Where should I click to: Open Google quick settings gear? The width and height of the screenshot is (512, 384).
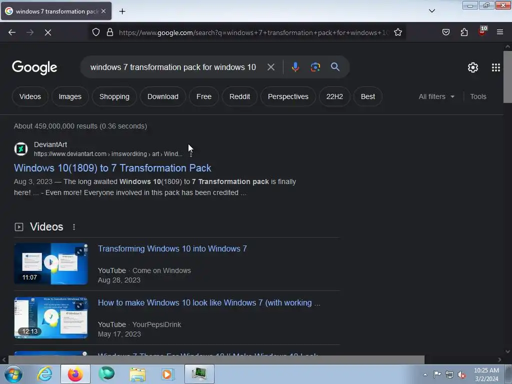point(473,67)
